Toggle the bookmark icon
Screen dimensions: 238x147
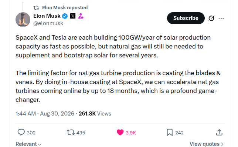pyautogui.click(x=170, y=133)
